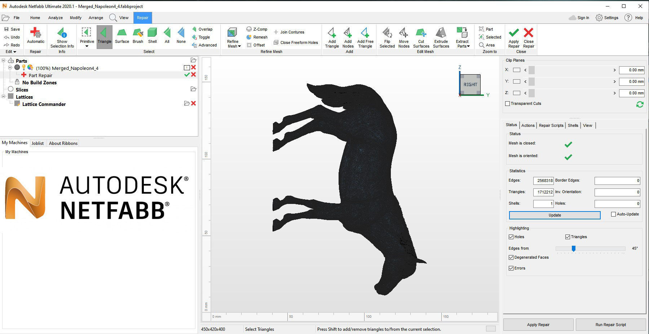The height and width of the screenshot is (334, 649).
Task: Uncheck Errors highlighting
Action: coord(511,268)
